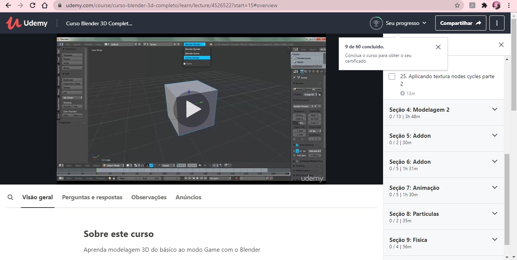Click the 9 de 60 concluído text

click(x=364, y=47)
